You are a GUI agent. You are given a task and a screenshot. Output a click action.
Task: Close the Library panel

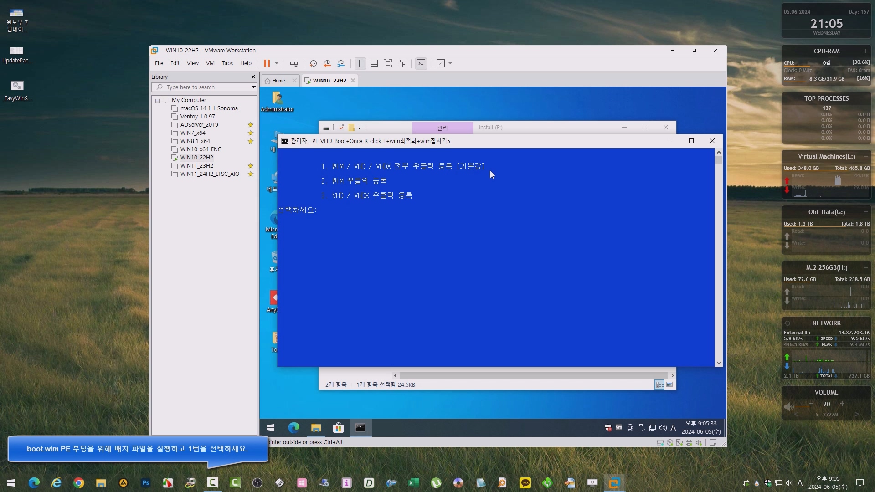tap(253, 77)
